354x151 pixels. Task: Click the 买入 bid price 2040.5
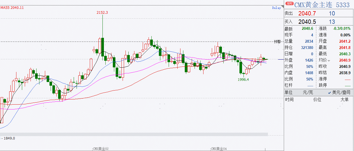tap(307, 22)
